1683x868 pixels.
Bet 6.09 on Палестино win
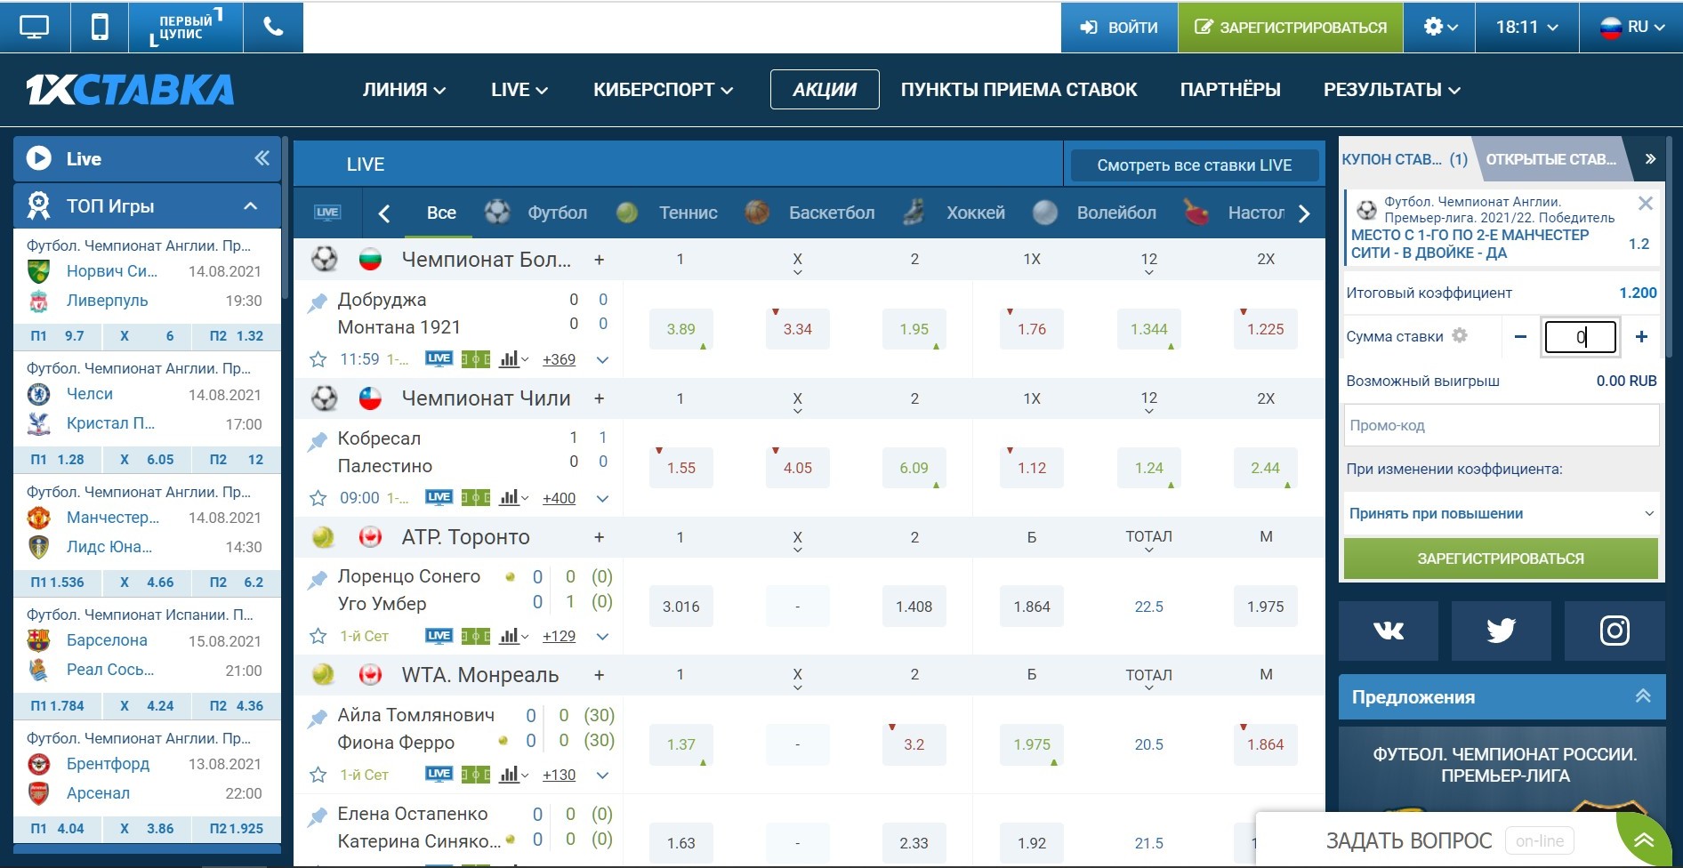(x=914, y=468)
